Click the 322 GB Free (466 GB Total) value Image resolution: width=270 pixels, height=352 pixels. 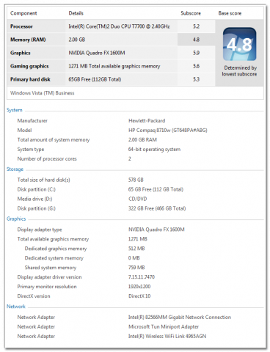pyautogui.click(x=157, y=208)
